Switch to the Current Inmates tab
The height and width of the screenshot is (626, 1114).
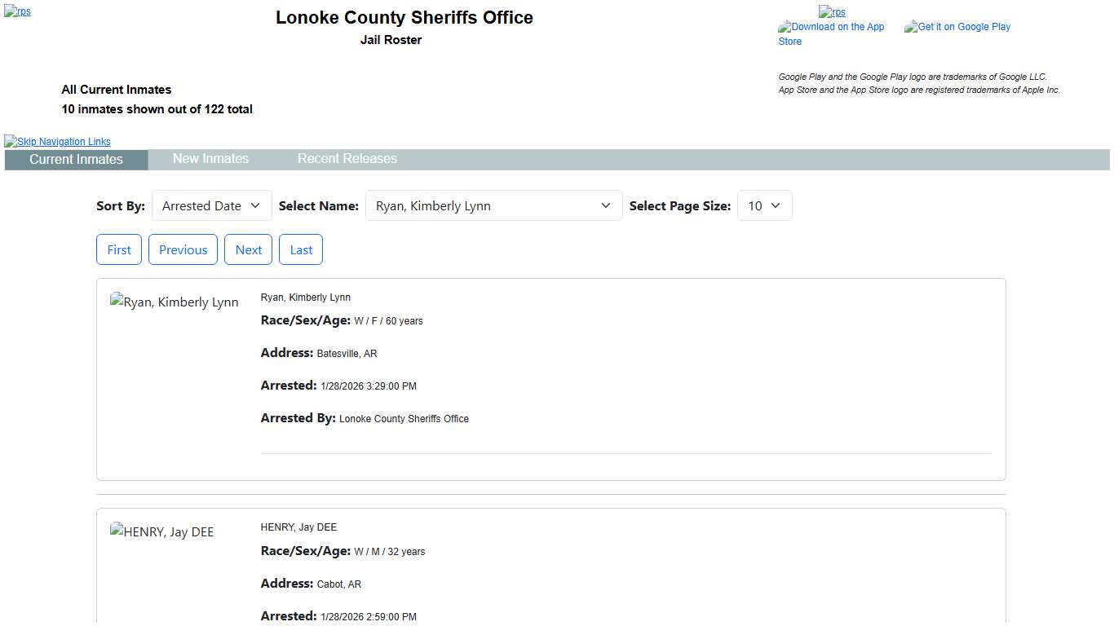76,160
